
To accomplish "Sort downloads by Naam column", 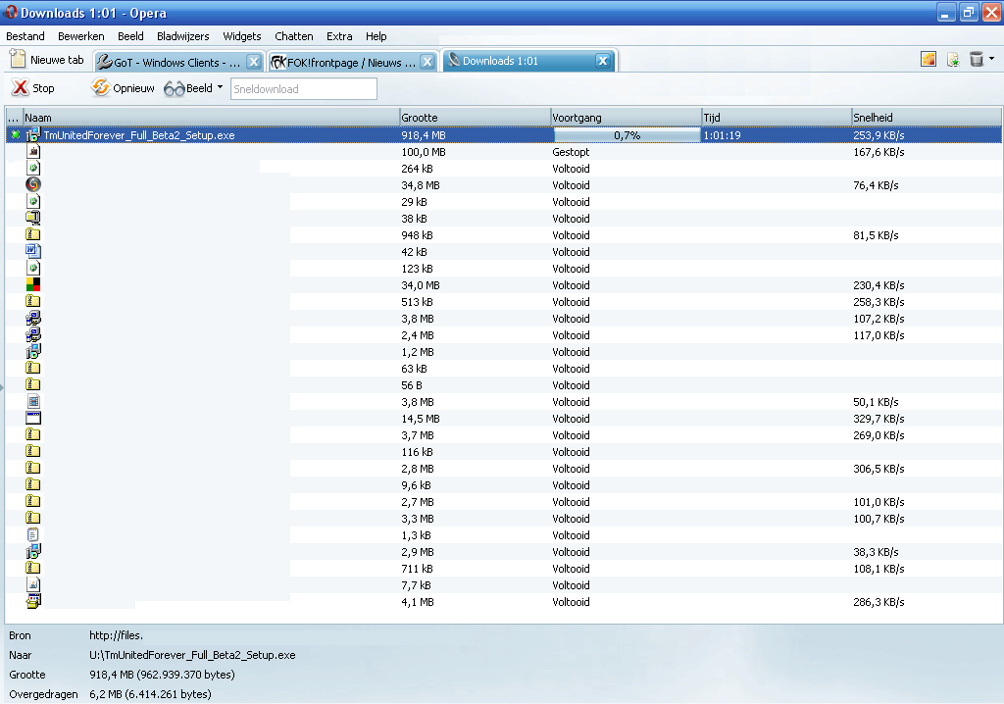I will [211, 118].
